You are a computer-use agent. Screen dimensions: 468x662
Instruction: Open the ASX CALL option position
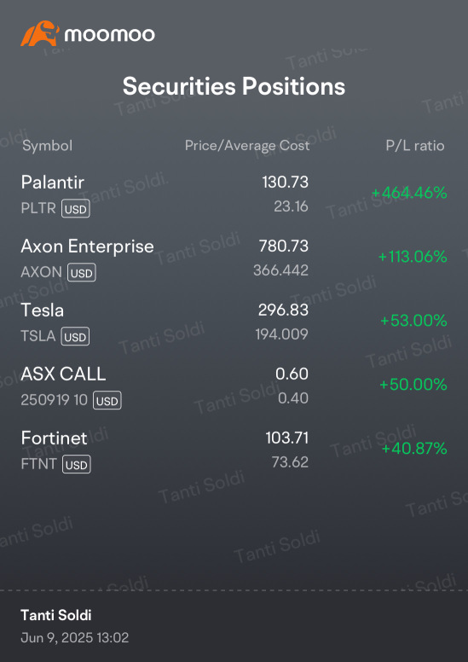234,386
